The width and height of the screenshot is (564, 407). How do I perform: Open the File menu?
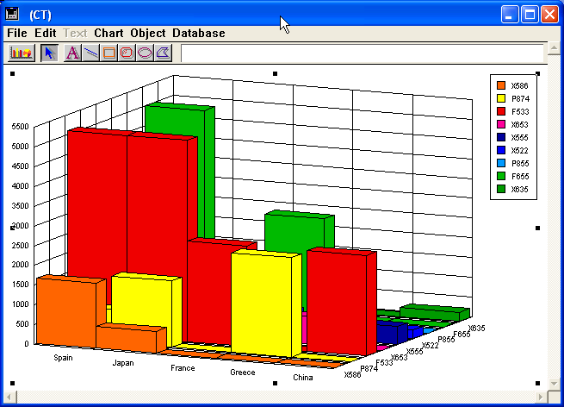coord(17,33)
